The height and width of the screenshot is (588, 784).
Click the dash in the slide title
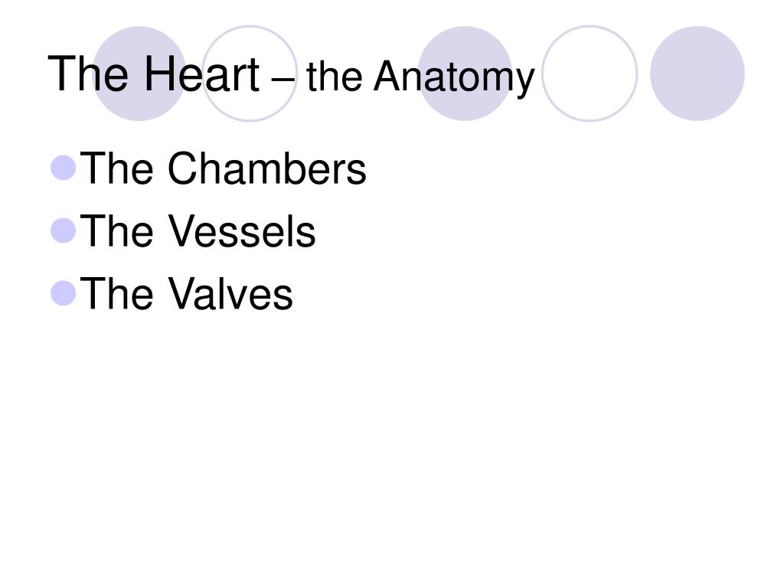tap(283, 80)
